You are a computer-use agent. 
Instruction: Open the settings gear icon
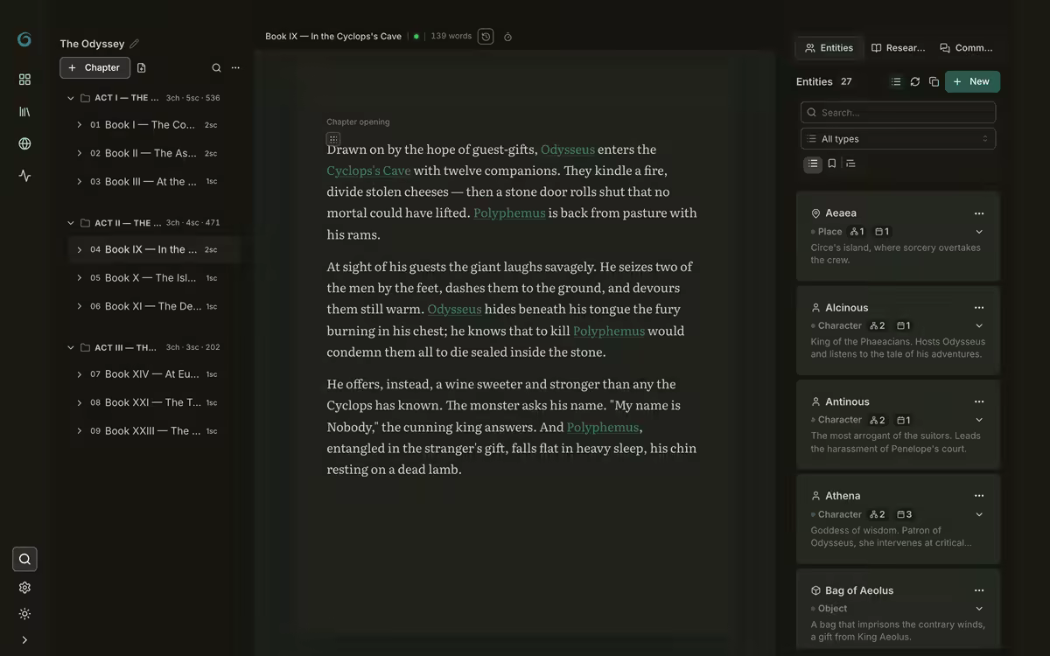pyautogui.click(x=24, y=588)
